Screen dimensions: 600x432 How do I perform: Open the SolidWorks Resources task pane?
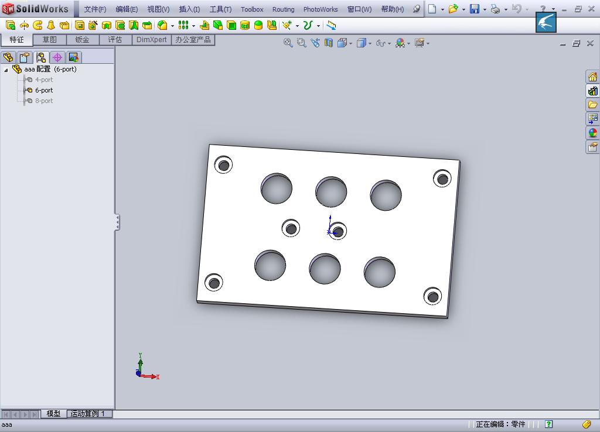[593, 77]
